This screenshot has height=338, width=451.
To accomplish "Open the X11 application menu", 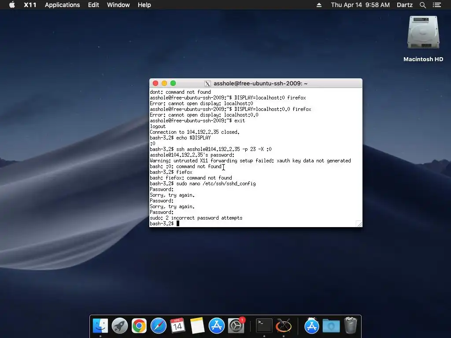I will coord(30,5).
